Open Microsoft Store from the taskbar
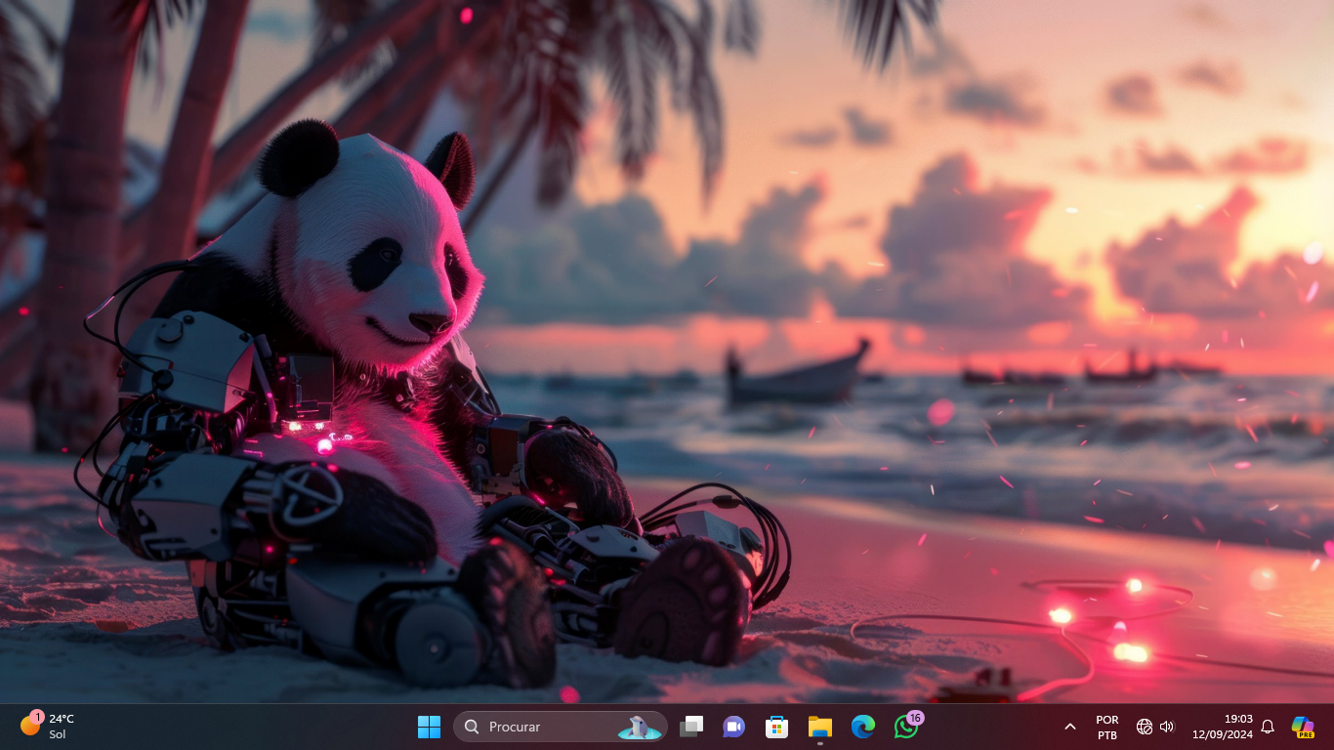The image size is (1334, 750). (776, 727)
